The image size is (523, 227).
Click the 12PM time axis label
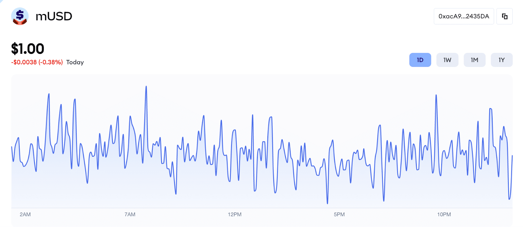pyautogui.click(x=235, y=215)
